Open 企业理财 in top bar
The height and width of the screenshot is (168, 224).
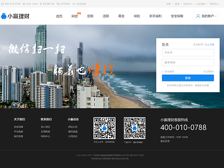coord(201,4)
